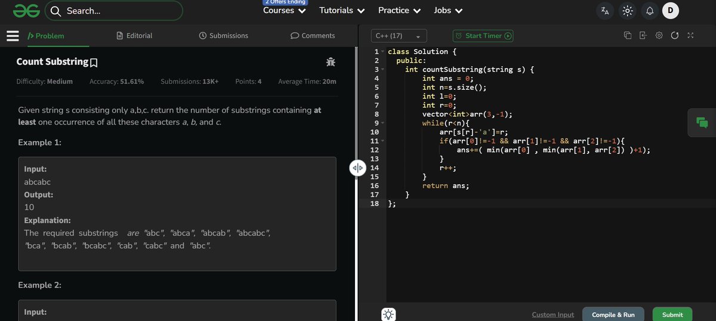Click the panel divider handle
Image resolution: width=716 pixels, height=321 pixels.
click(x=357, y=168)
